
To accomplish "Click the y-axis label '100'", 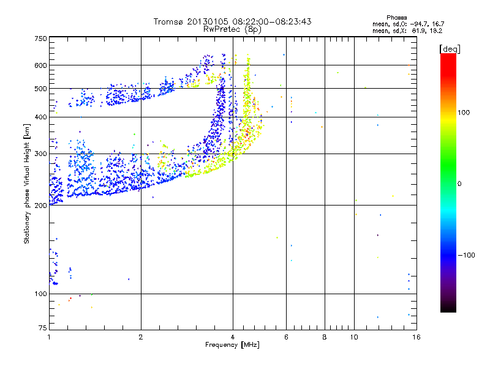I will tap(40, 294).
